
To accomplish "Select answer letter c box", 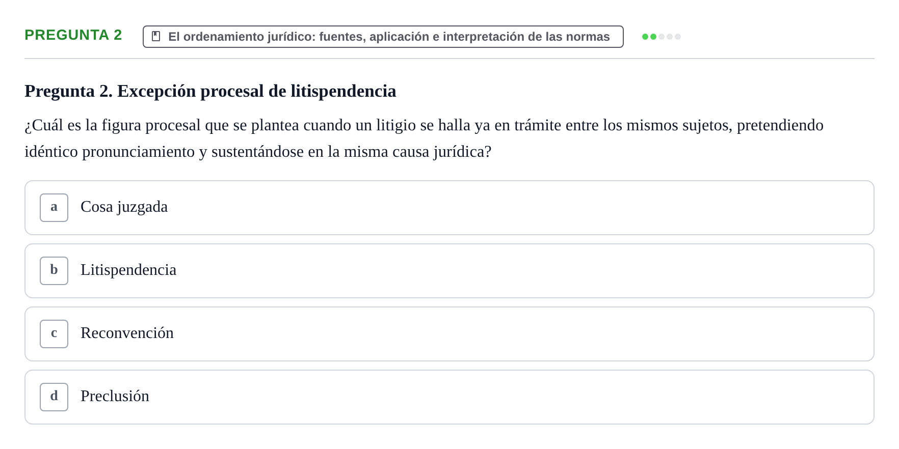I will click(54, 334).
